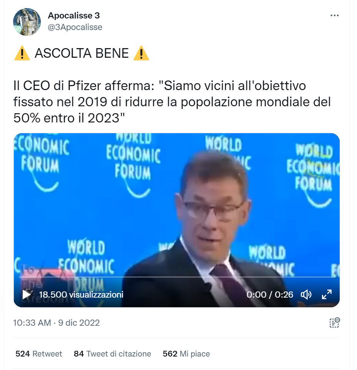Open the 10:33 AM · 9 dic 2022 timestamp
The image size is (357, 370).
56,323
